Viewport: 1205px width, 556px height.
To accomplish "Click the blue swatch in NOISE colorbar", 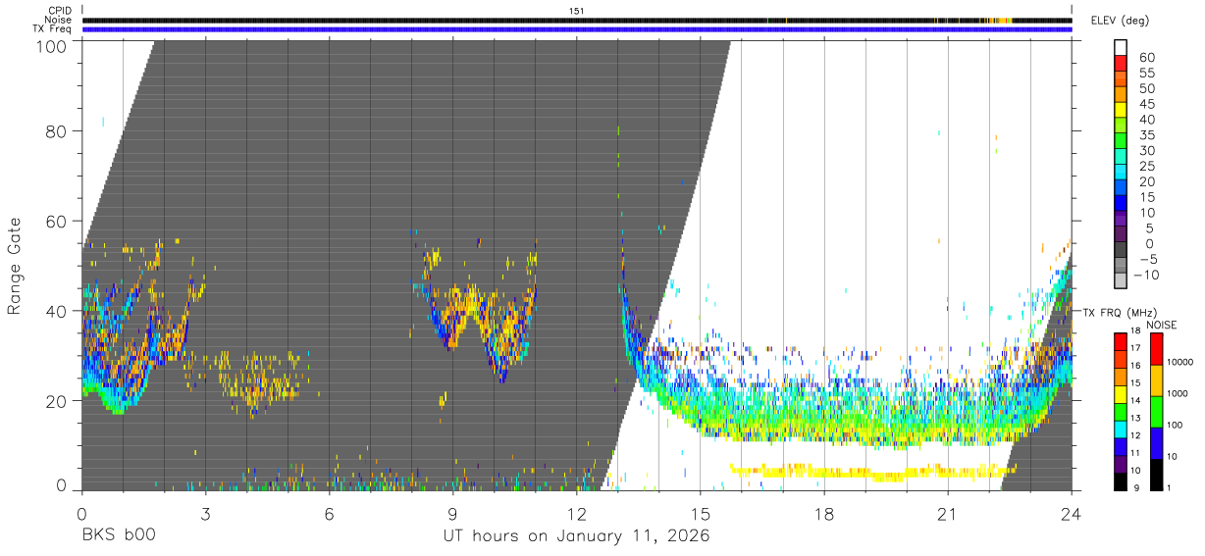I will (1157, 443).
